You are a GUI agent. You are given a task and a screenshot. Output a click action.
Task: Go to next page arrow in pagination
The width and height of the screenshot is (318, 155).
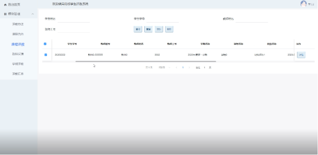point(189,67)
